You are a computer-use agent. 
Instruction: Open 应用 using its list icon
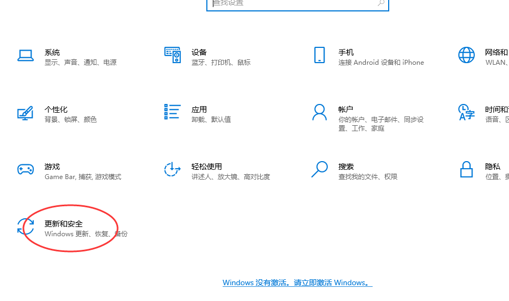173,112
